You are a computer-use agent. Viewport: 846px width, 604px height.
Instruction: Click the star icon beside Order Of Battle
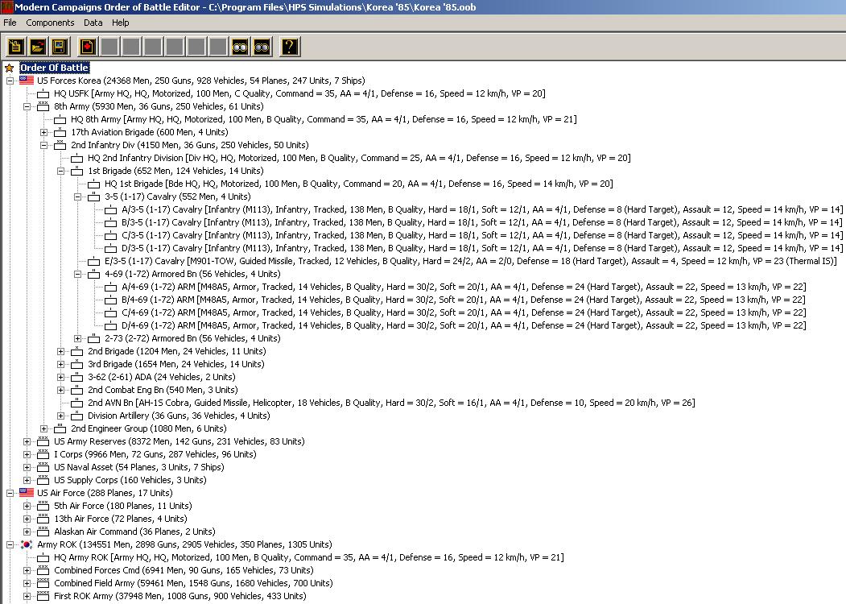coord(10,68)
